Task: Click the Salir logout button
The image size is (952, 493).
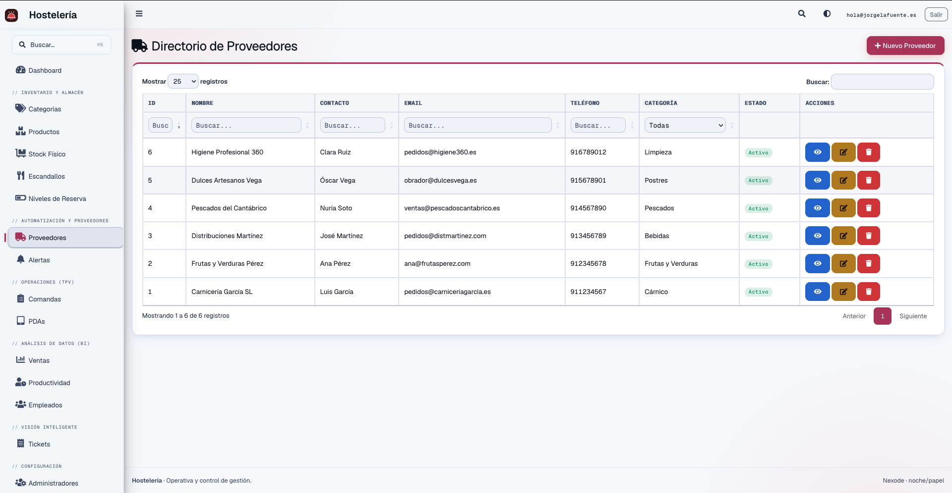Action: [936, 14]
